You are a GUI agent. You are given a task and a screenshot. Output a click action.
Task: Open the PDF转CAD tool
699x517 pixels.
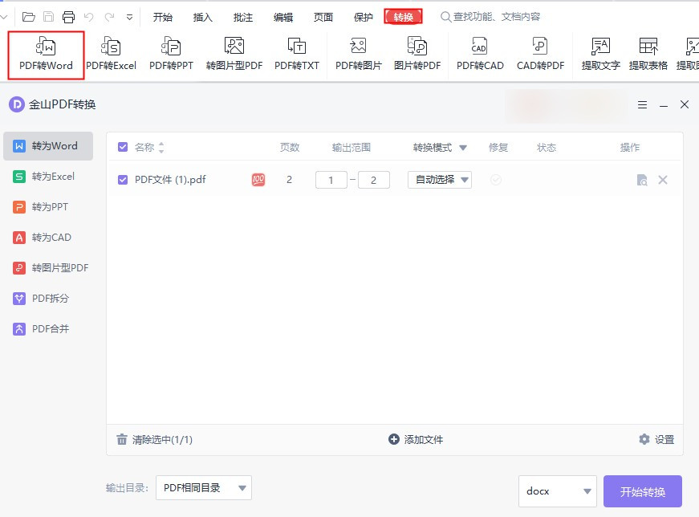tap(480, 52)
